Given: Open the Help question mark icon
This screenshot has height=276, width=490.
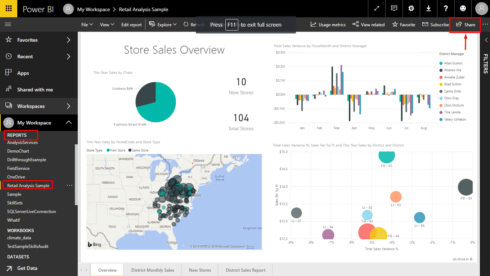Looking at the screenshot, I should 446,9.
